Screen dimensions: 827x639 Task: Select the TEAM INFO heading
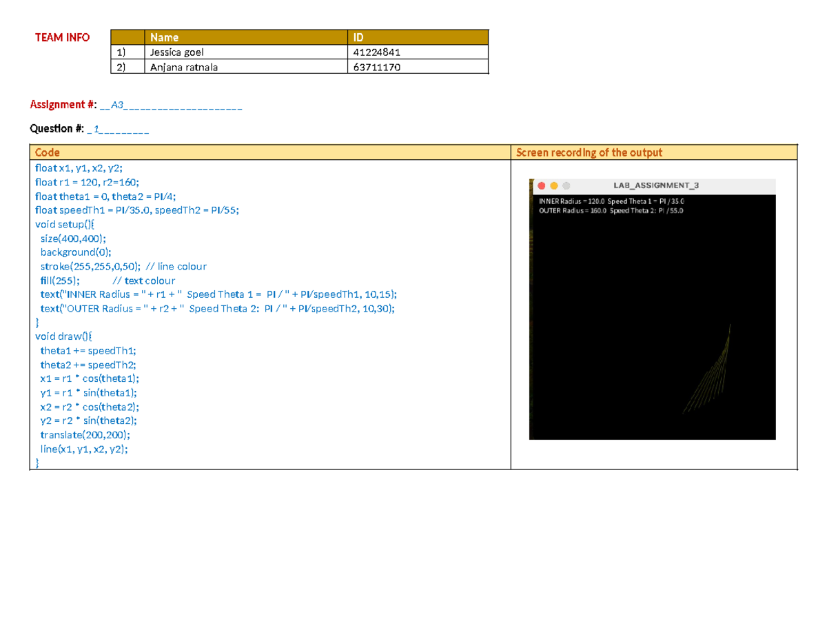coord(62,38)
